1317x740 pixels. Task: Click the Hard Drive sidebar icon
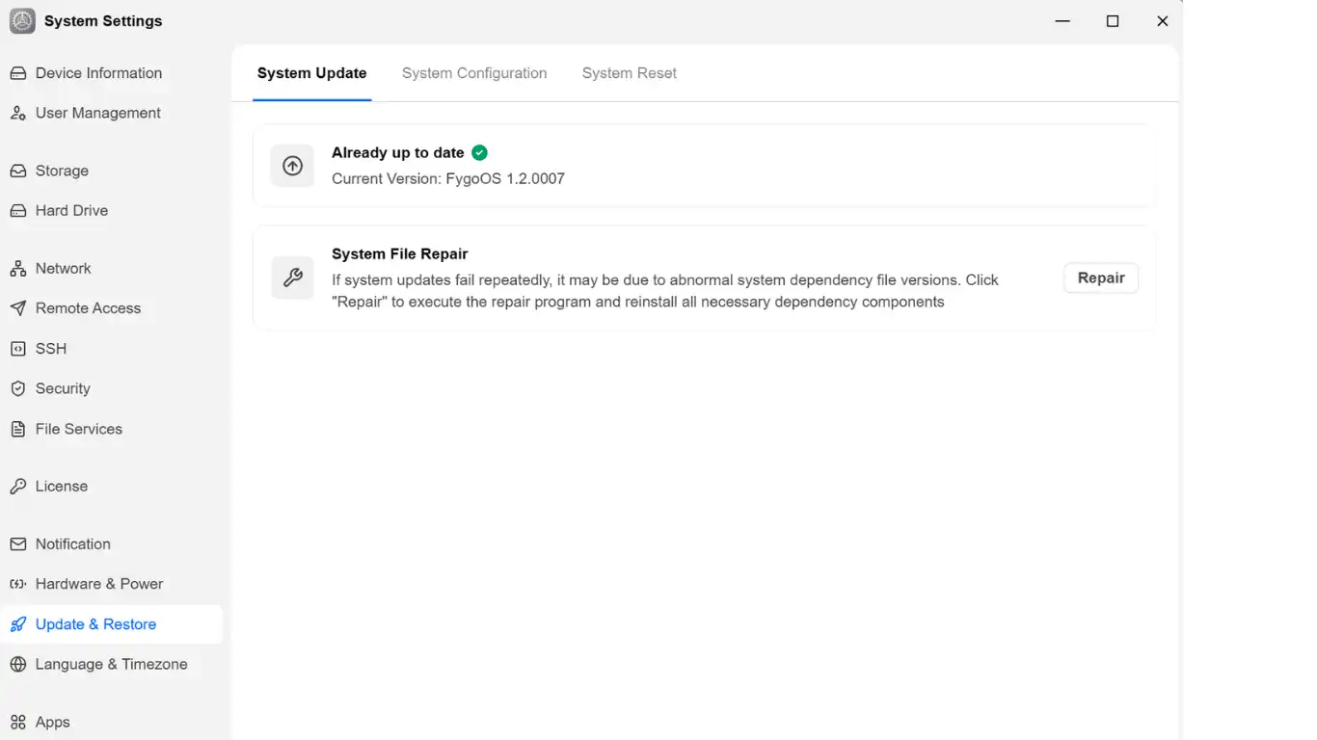coord(18,210)
